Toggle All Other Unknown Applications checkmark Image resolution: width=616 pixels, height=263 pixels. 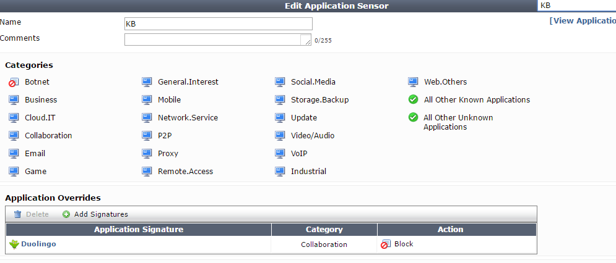[x=413, y=118]
